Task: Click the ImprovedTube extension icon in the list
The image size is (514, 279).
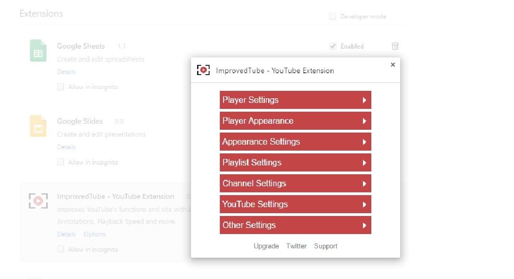Action: click(38, 200)
